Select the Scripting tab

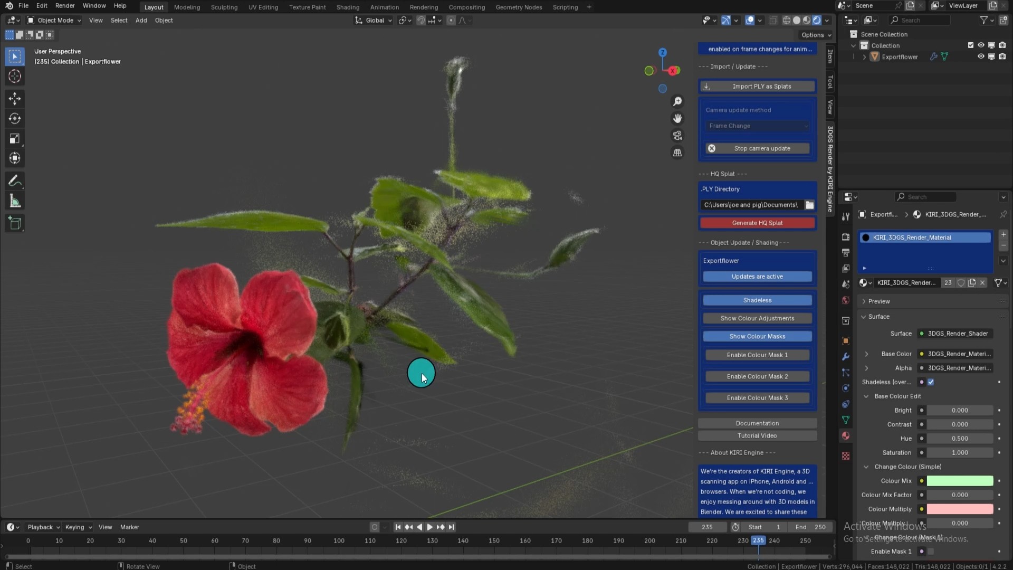pyautogui.click(x=565, y=7)
